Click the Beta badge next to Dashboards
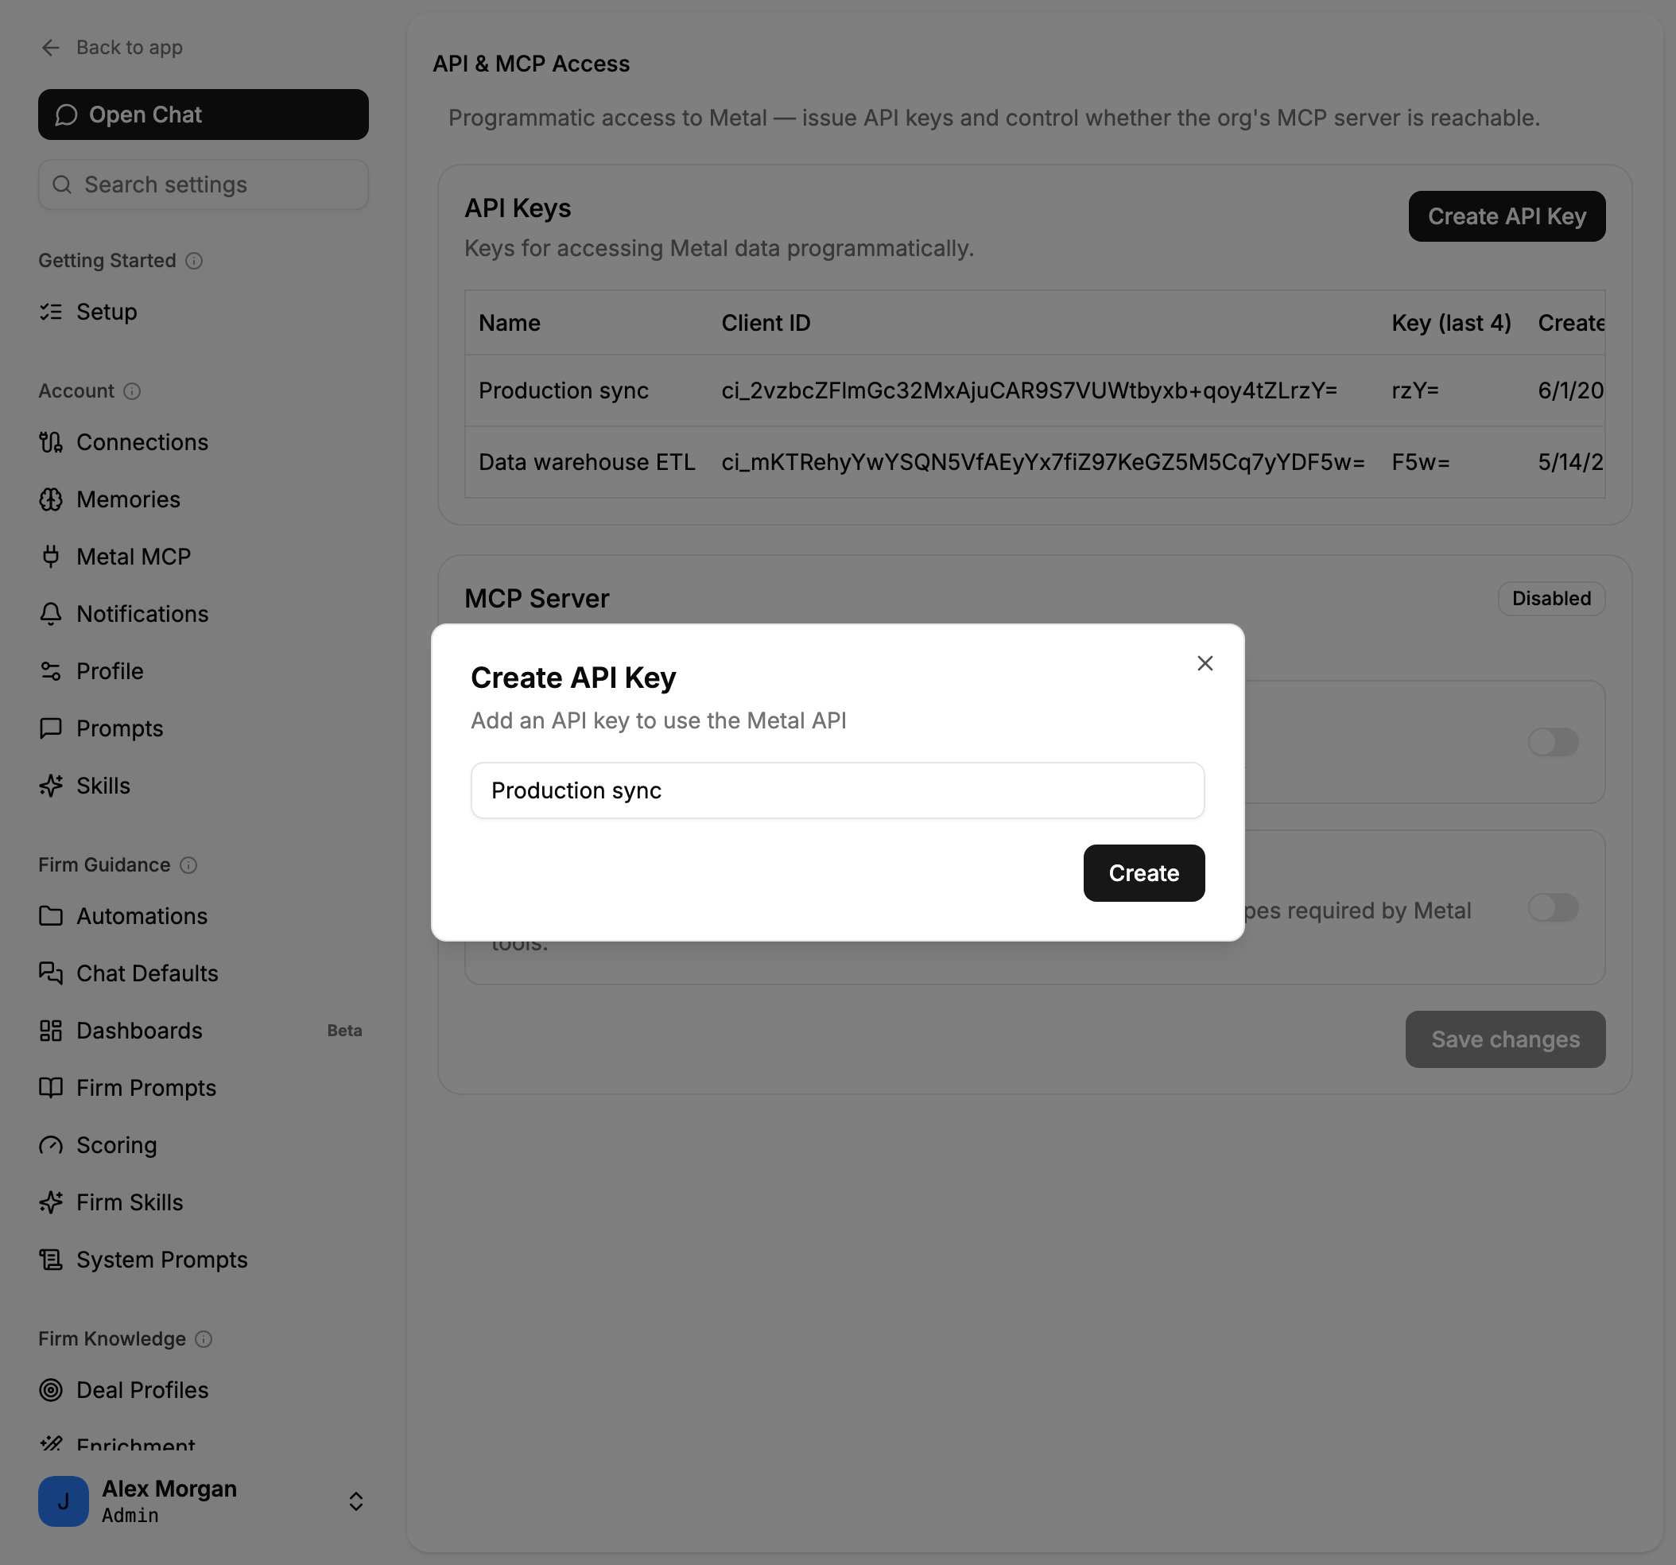Screen dimensions: 1676x1565 (344, 1031)
